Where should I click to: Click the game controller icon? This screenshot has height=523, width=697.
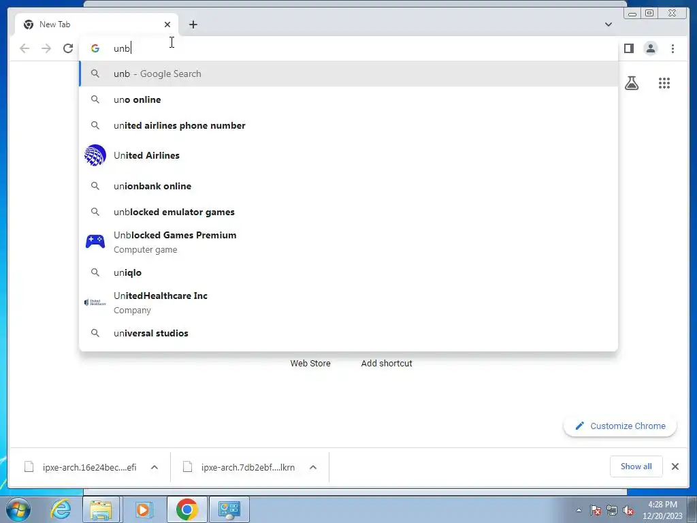pos(95,242)
